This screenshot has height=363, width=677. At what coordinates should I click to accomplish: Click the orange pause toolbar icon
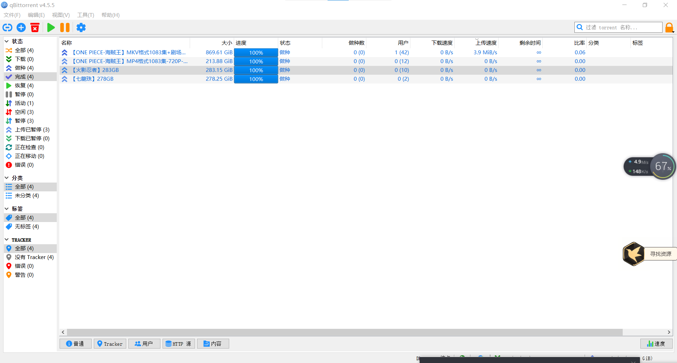coord(65,27)
